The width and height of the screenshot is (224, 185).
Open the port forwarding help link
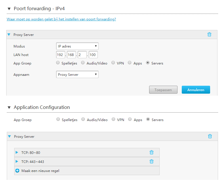coord(61,19)
